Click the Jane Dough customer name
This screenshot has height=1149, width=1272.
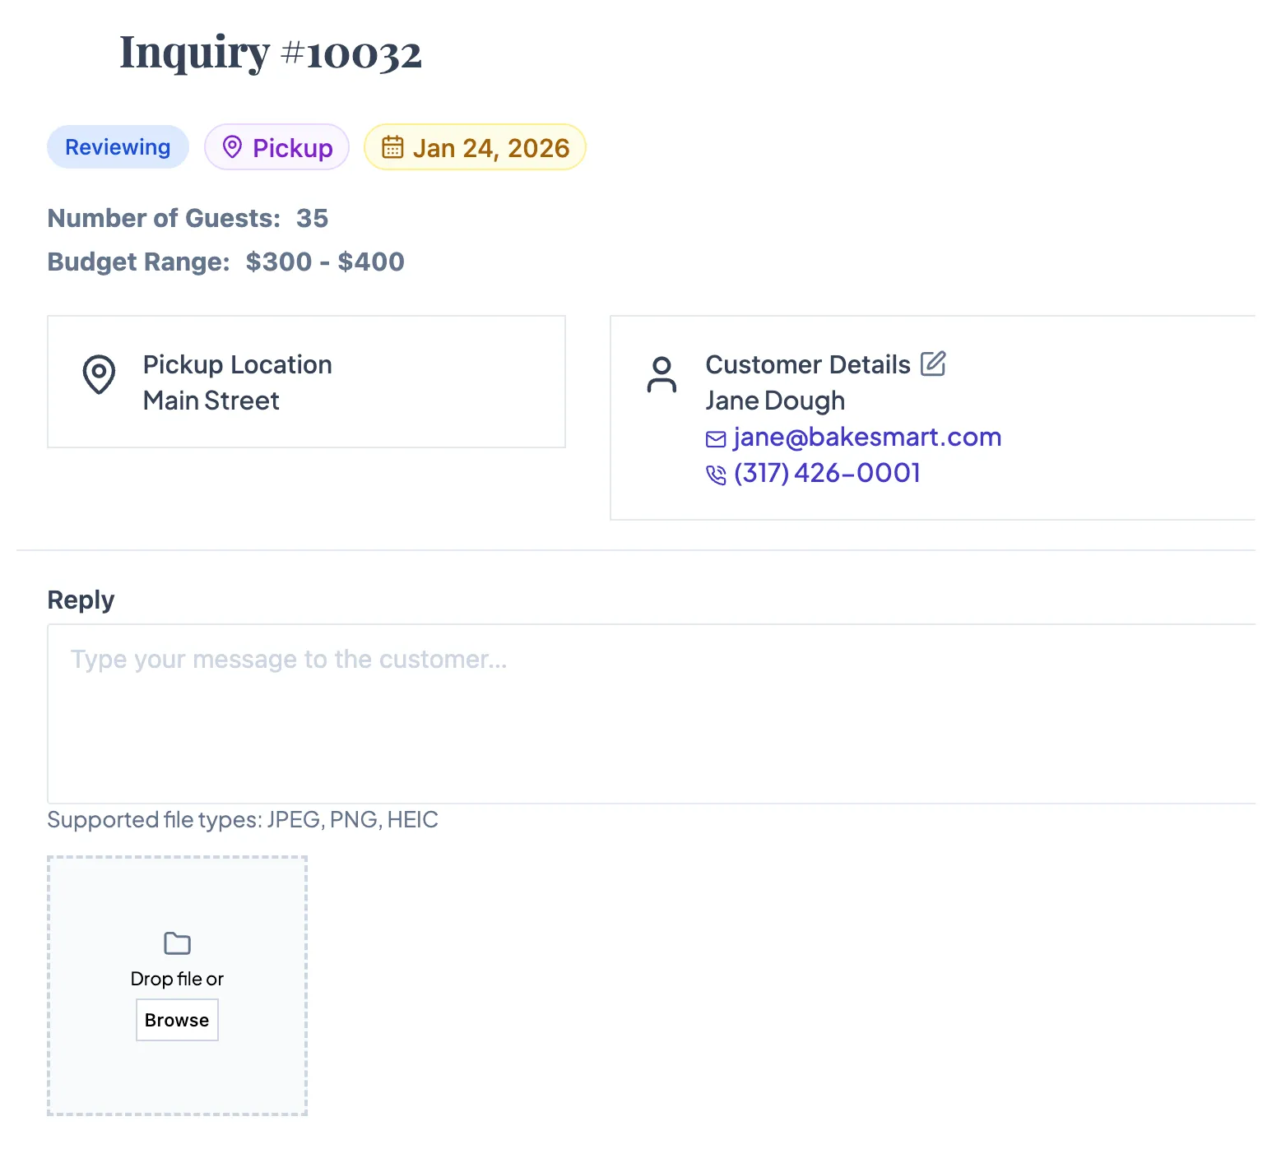(775, 401)
